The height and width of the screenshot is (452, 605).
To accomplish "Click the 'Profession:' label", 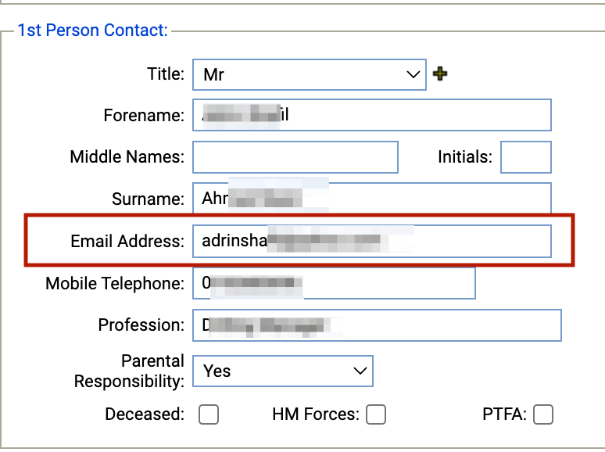I will [141, 325].
